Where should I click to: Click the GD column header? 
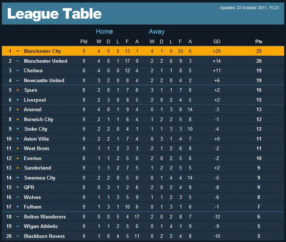pyautogui.click(x=217, y=42)
